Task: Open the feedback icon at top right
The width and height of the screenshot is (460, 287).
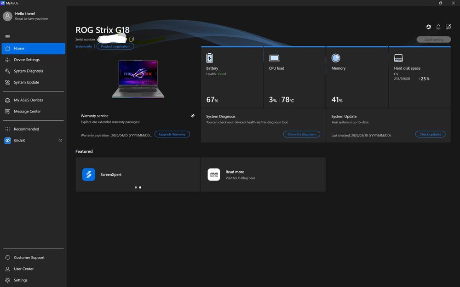Action: coord(448,27)
